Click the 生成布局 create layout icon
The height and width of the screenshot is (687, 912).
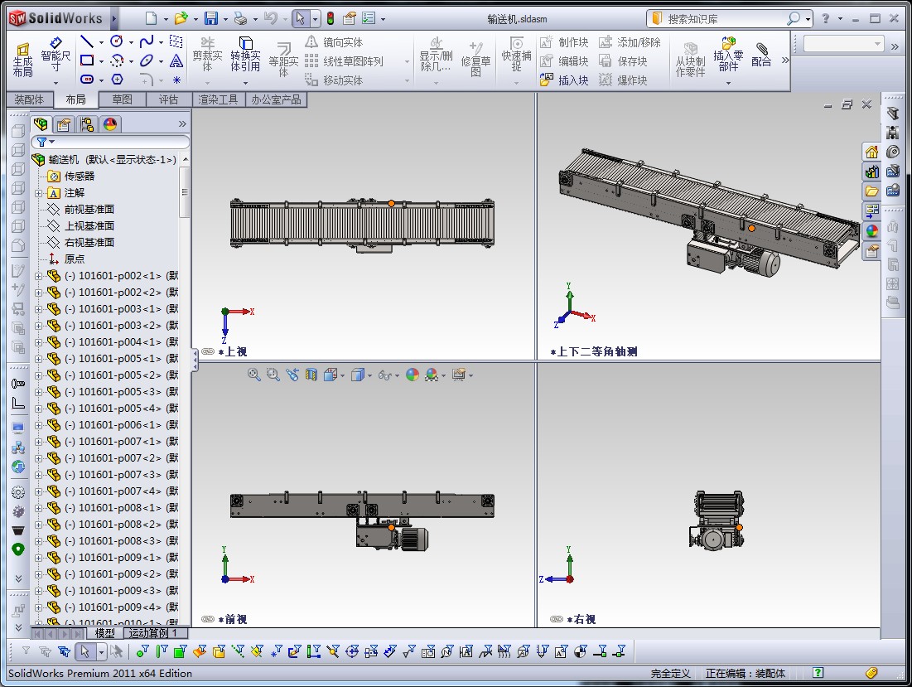pyautogui.click(x=22, y=60)
